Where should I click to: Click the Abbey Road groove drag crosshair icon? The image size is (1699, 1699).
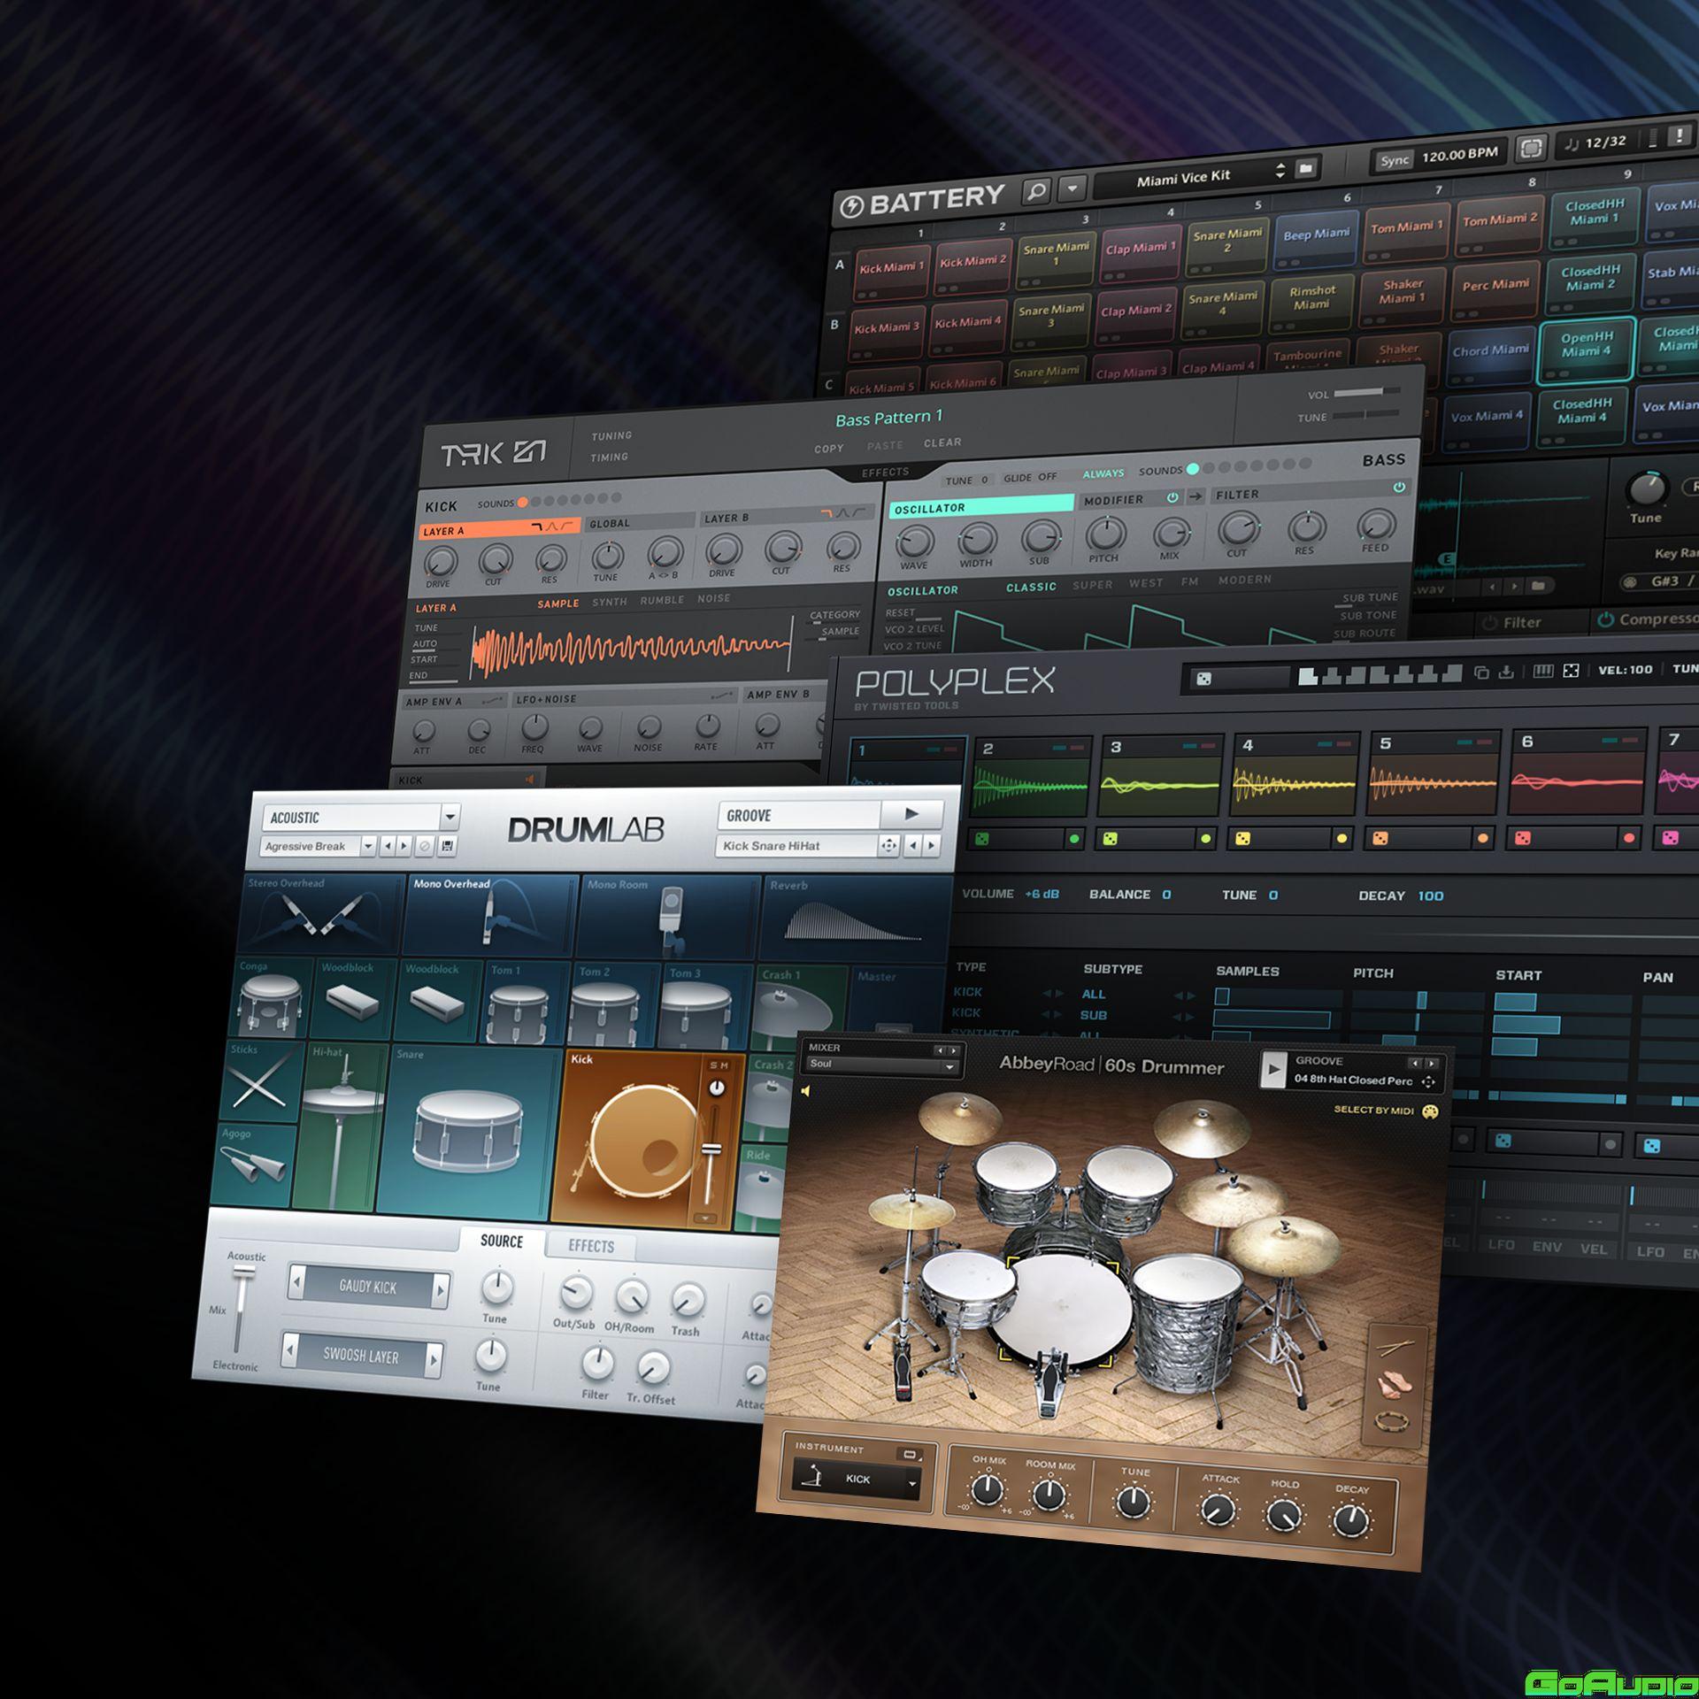point(1427,1082)
